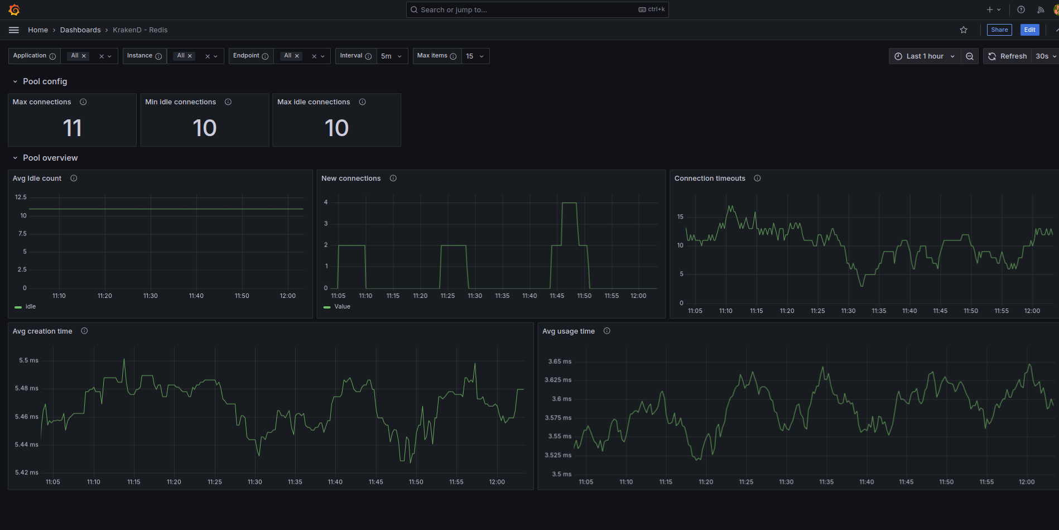Open the Max items dropdown
Screen dimensions: 1059x530
(x=475, y=56)
